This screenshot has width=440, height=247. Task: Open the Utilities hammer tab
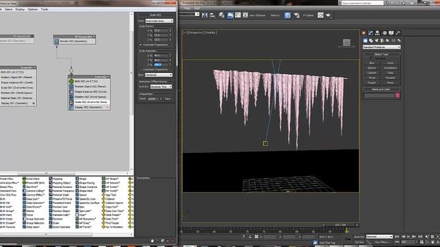(x=398, y=33)
